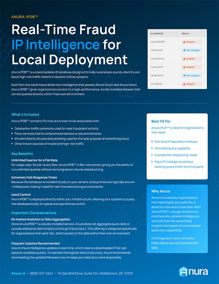
Task: Click the 'Proxy services tied to compromised devices' bullet
Action: click(x=57, y=133)
